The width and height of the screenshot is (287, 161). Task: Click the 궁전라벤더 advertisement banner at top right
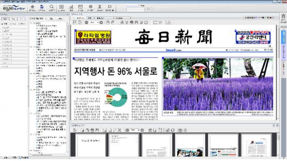253,37
